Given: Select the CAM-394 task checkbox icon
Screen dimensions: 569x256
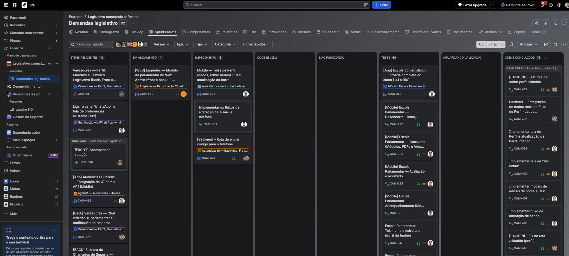Looking at the screenshot, I should 199,94.
